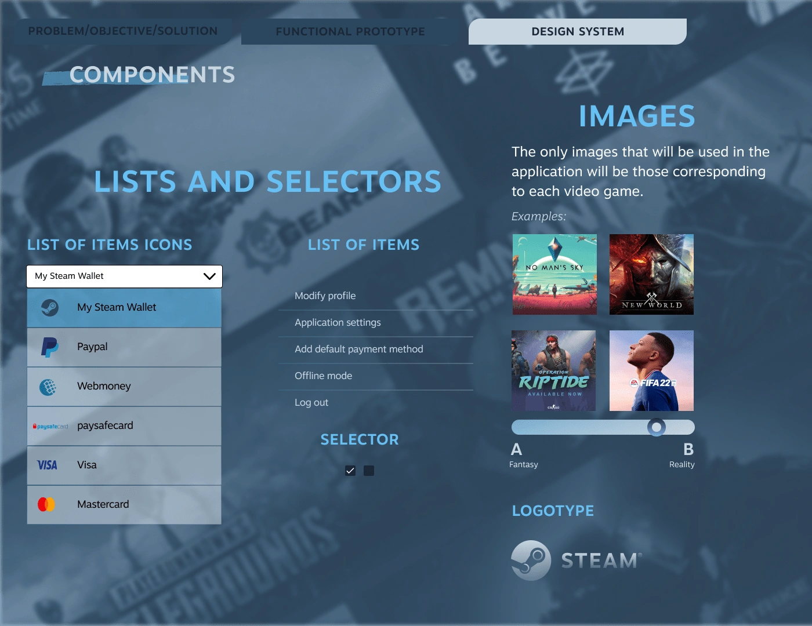This screenshot has width=812, height=626.
Task: Choose Mastercard payment option
Action: click(124, 505)
